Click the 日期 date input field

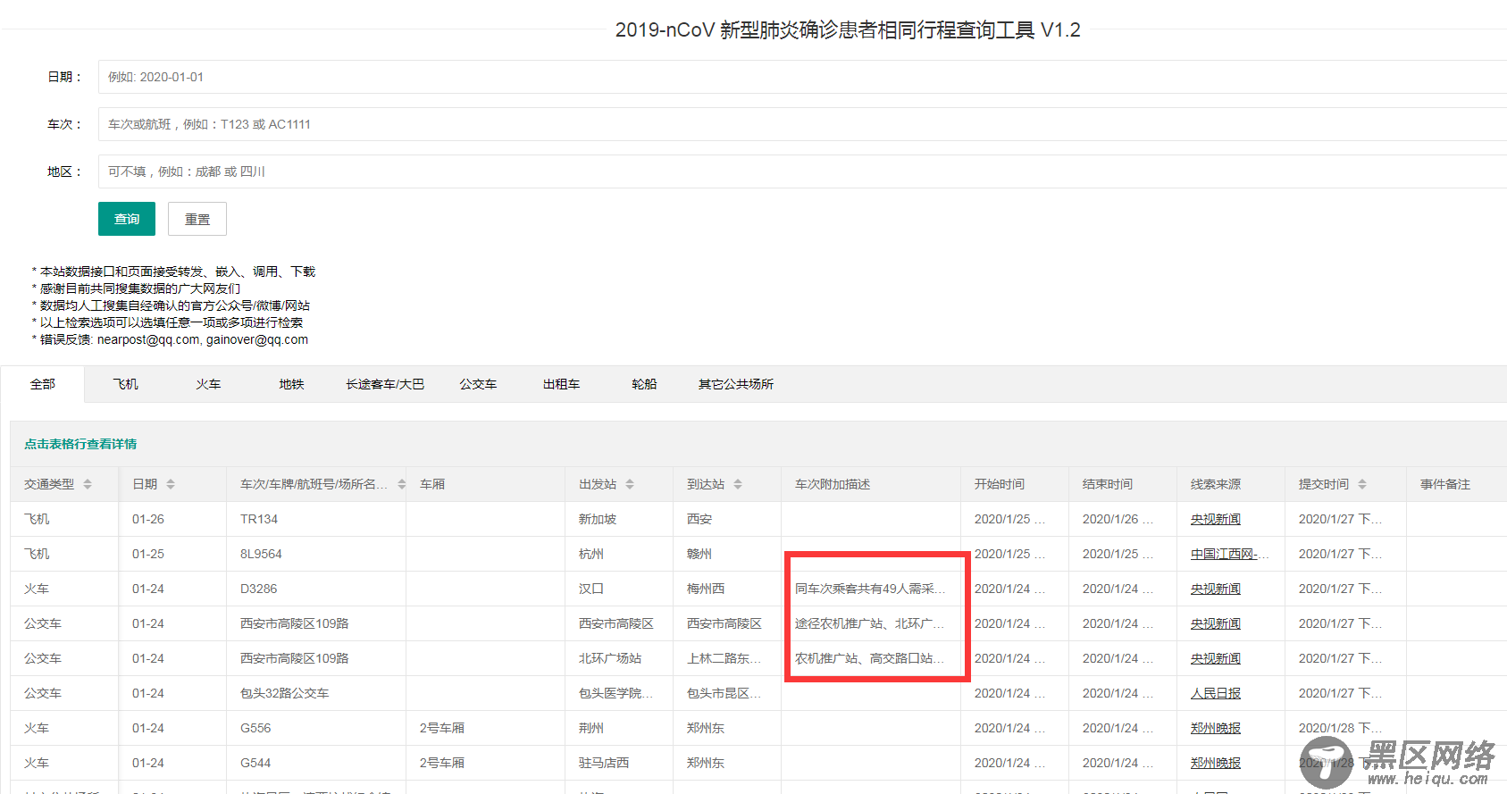(x=802, y=77)
